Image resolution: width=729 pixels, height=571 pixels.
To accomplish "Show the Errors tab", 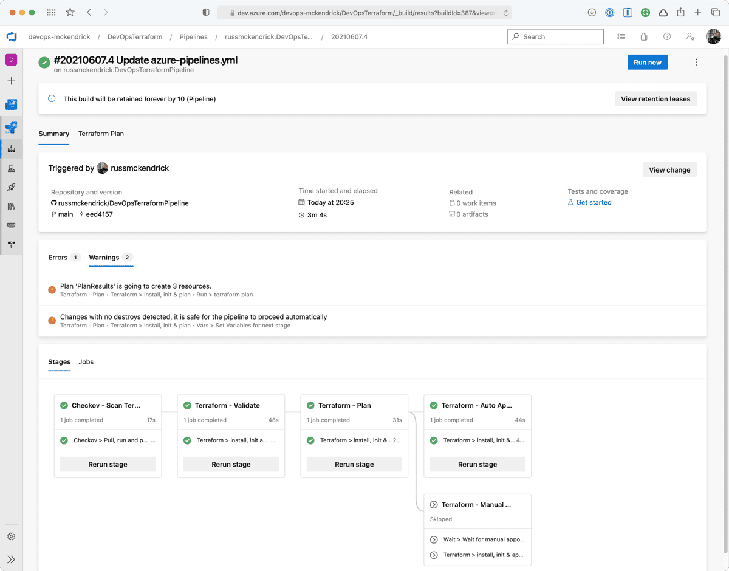I will click(58, 258).
